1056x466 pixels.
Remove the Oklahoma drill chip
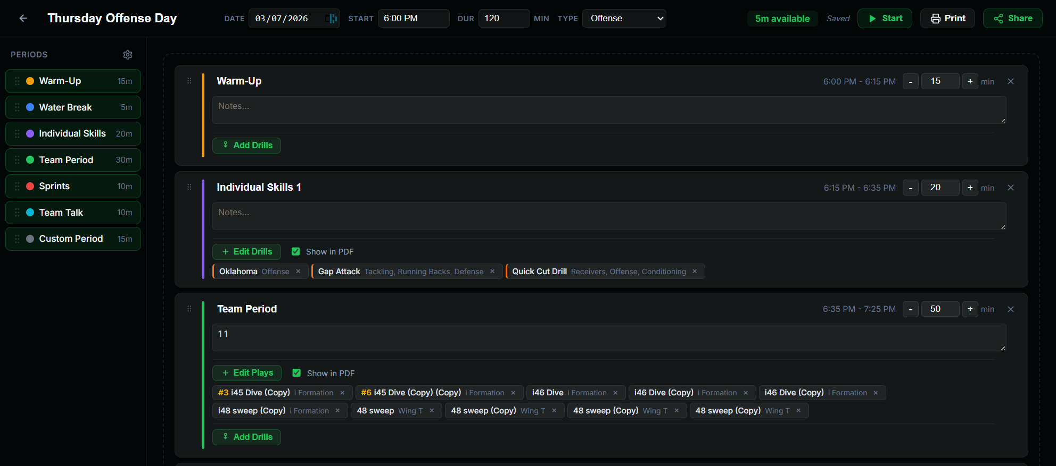click(298, 272)
